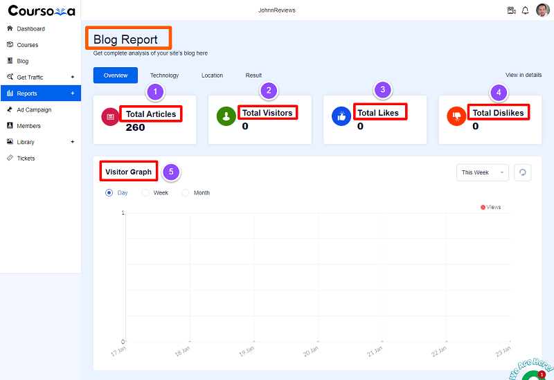Click the green Total Visitors icon
The height and width of the screenshot is (380, 554).
click(x=226, y=116)
